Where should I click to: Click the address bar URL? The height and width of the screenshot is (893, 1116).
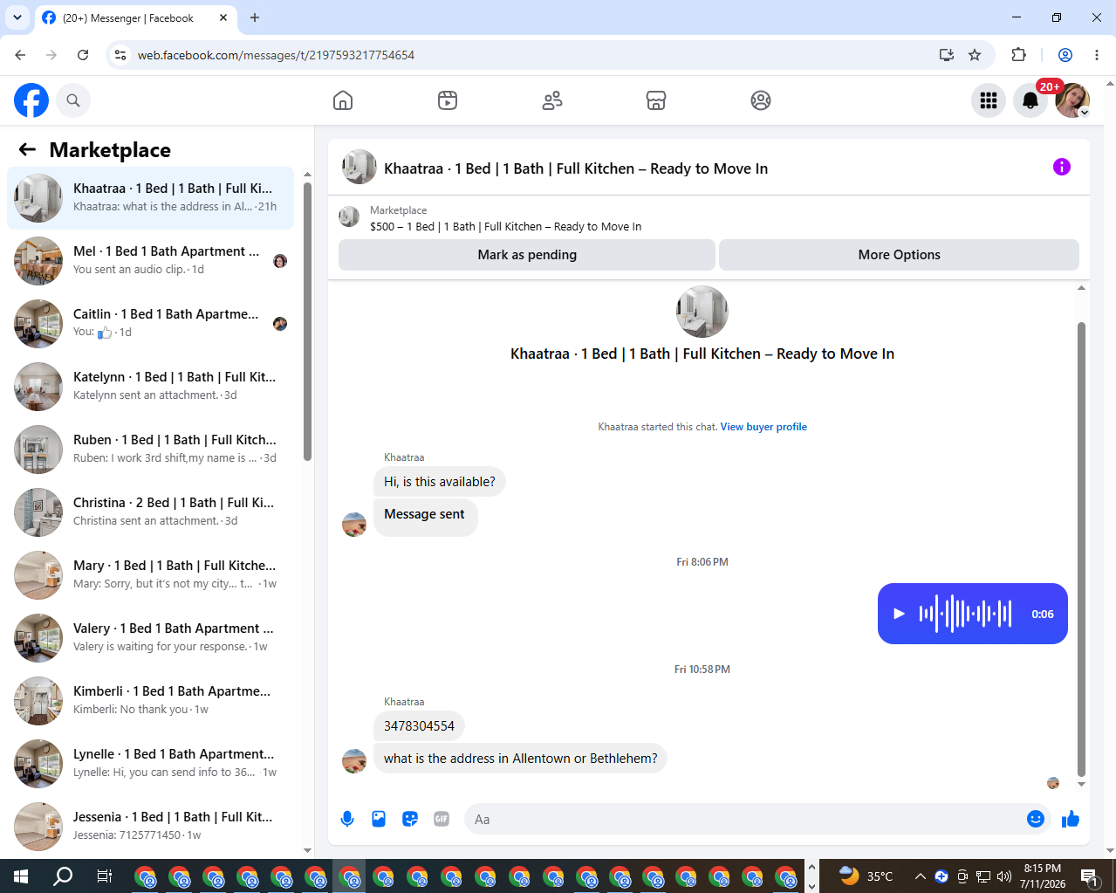(x=276, y=55)
